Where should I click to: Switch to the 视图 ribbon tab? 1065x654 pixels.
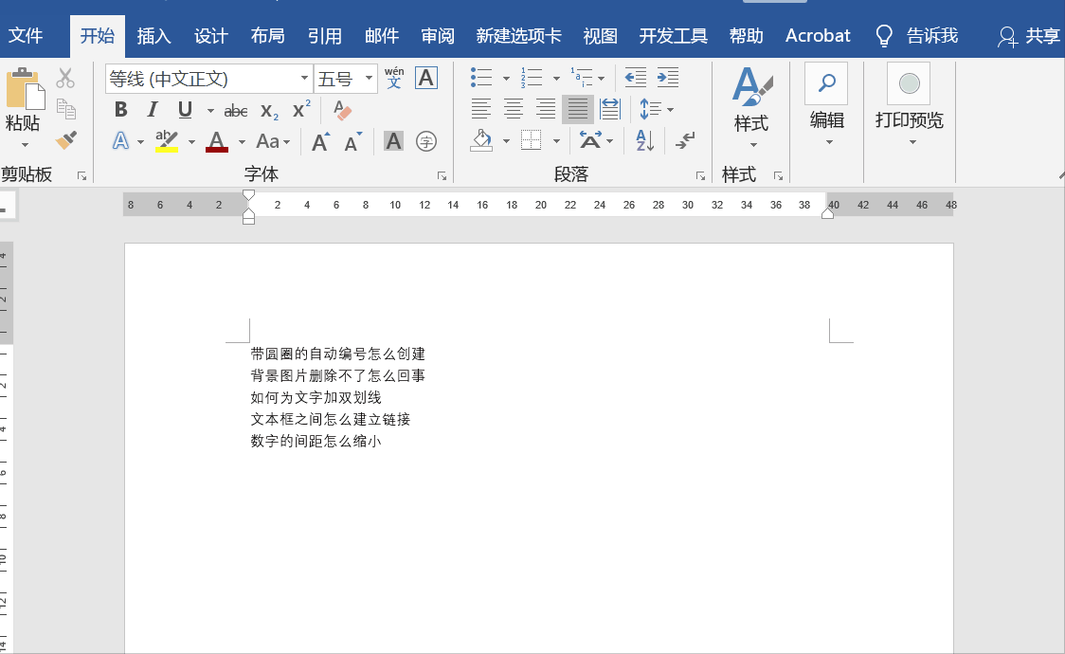coord(601,35)
